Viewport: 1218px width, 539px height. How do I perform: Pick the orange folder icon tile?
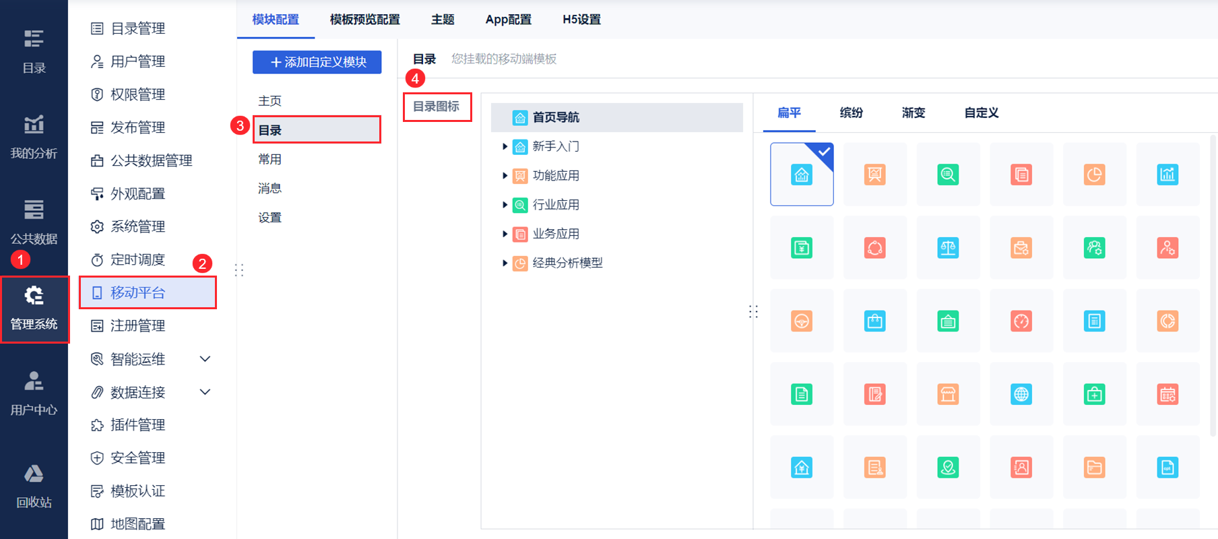[1095, 468]
